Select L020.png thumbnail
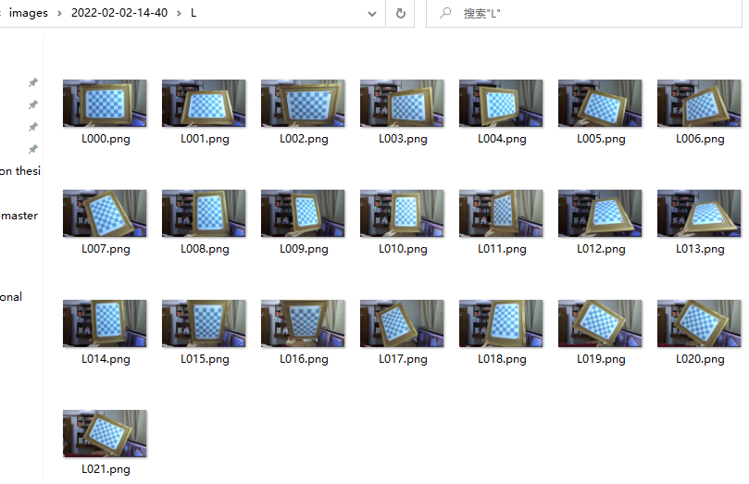 coord(699,324)
